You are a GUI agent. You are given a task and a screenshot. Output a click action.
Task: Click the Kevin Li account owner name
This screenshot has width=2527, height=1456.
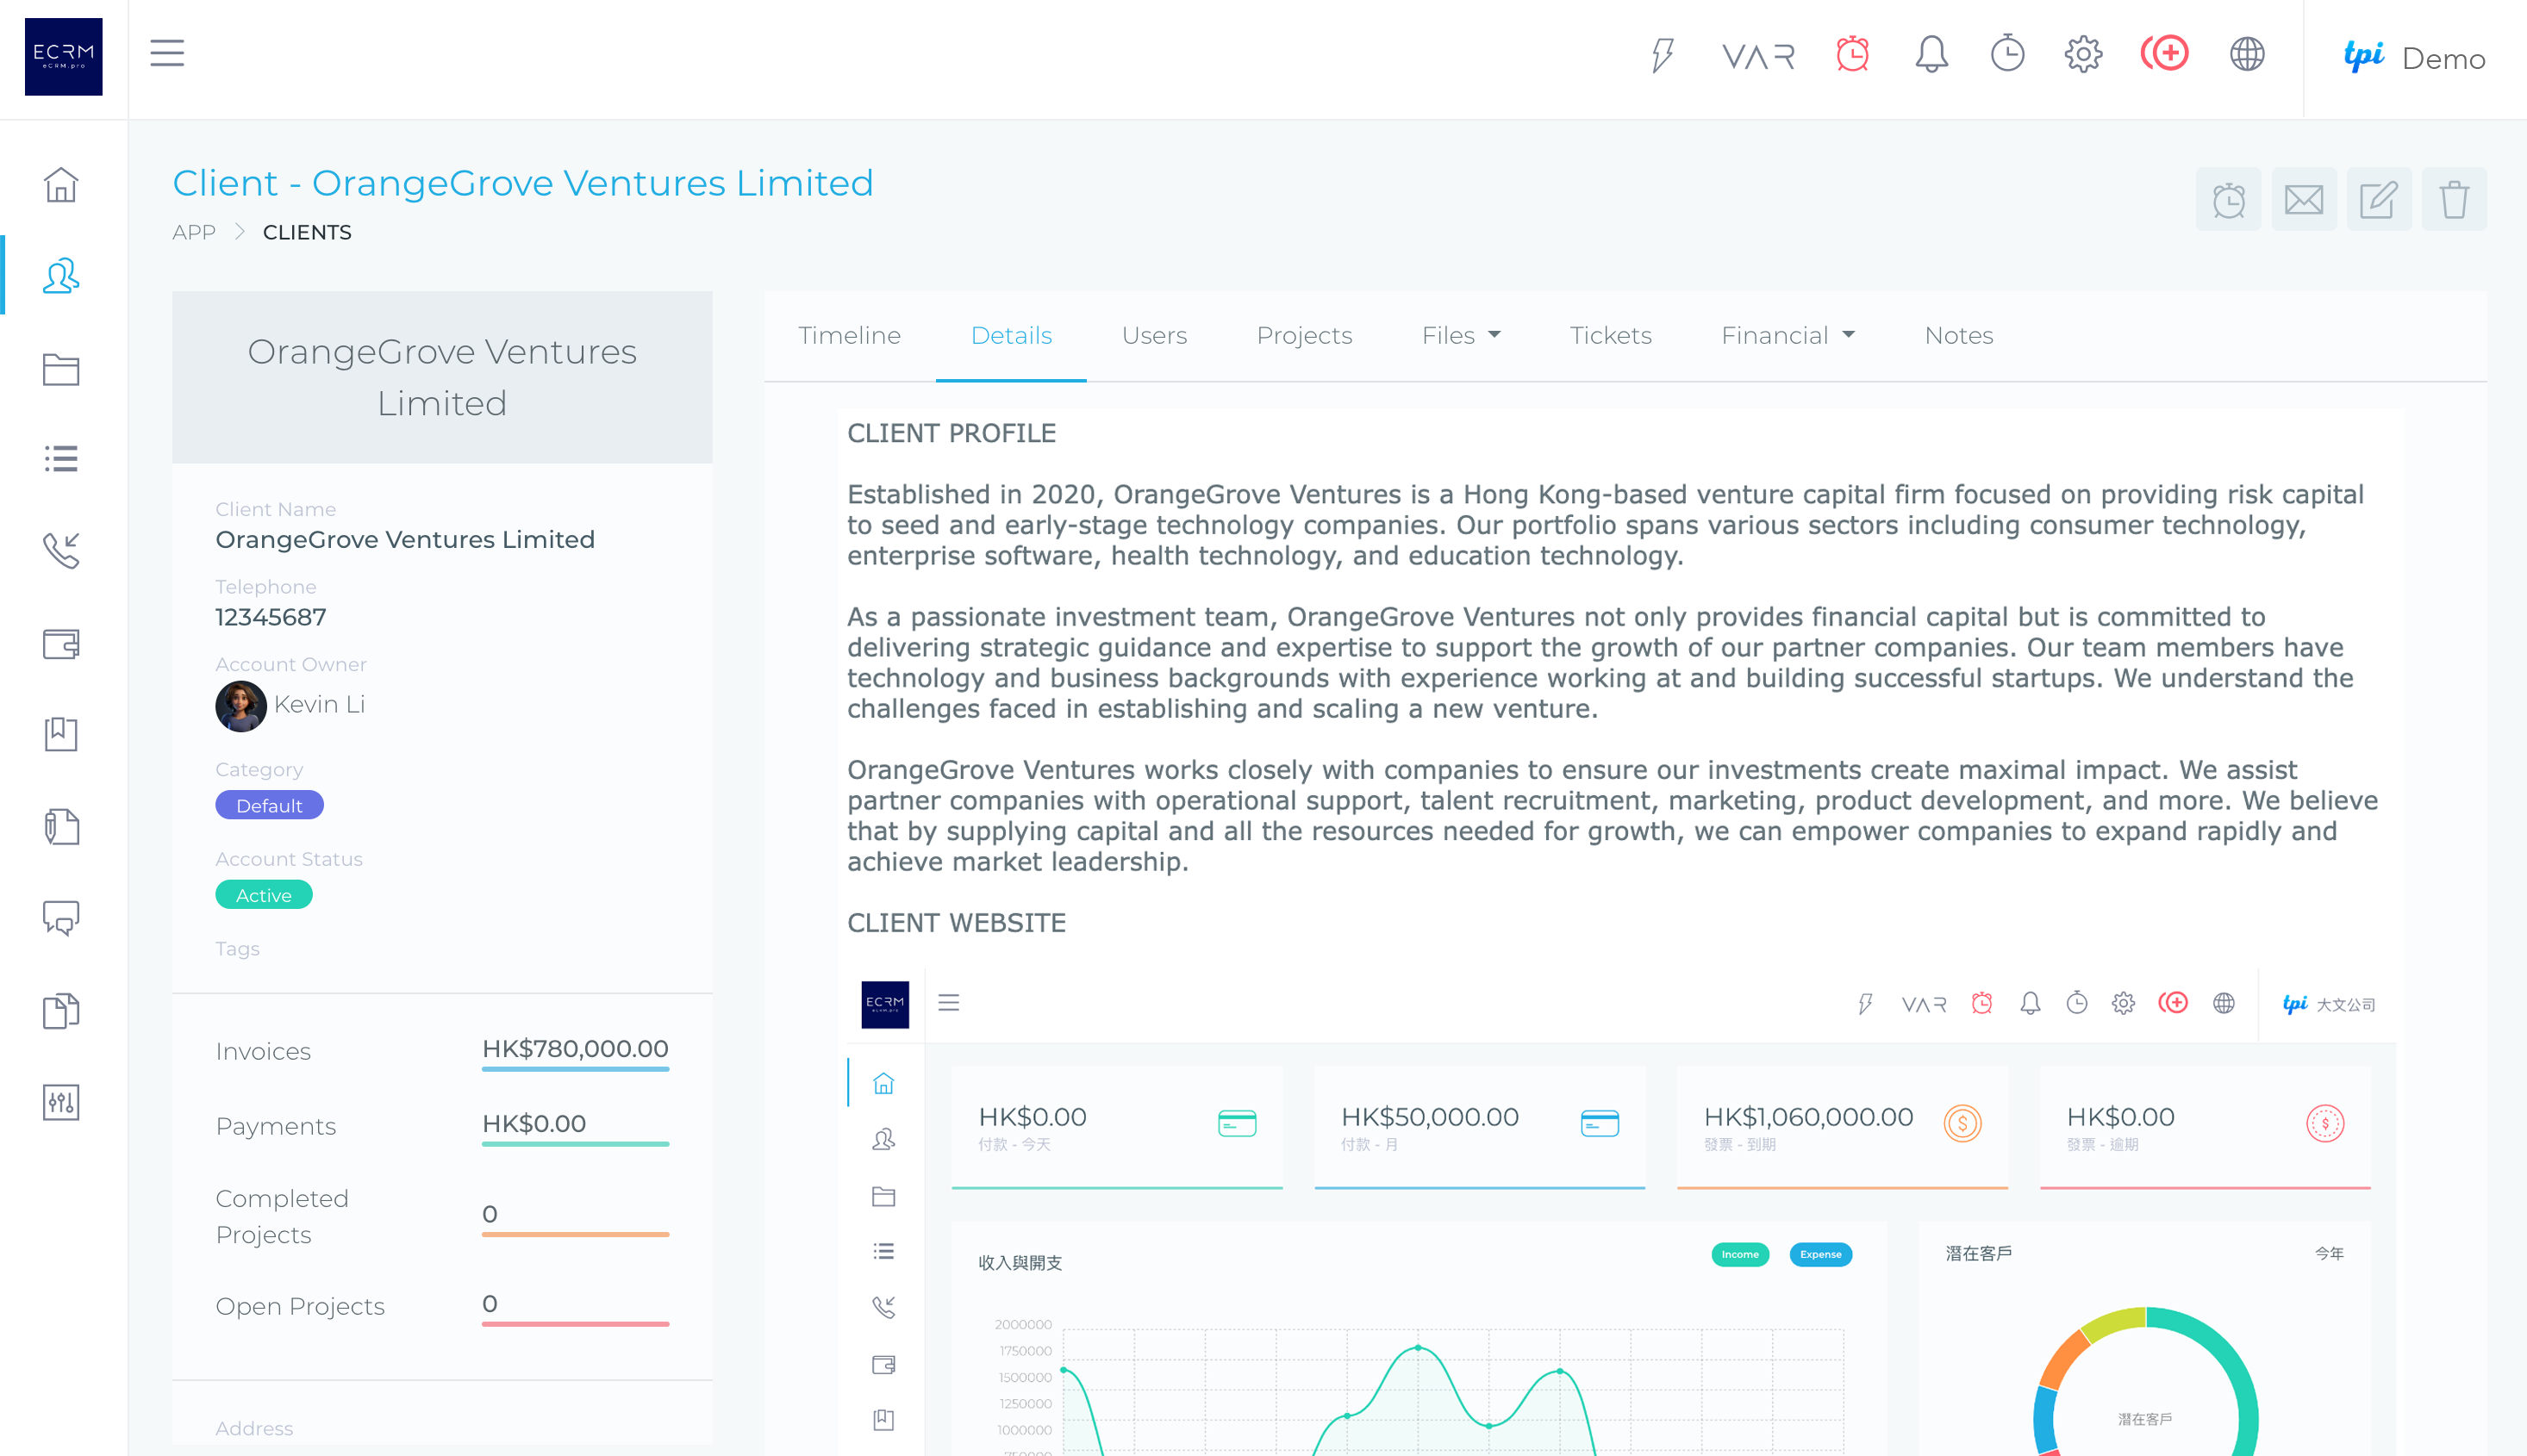(x=319, y=705)
